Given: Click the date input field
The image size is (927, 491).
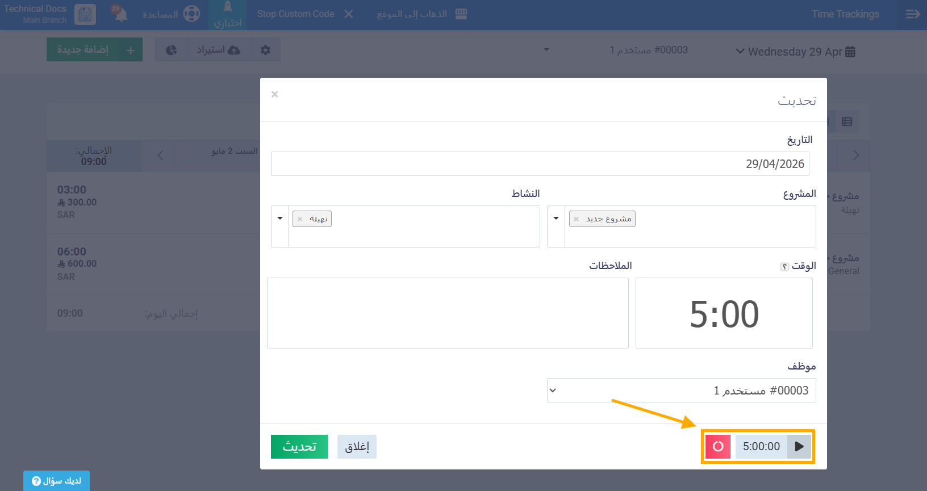Looking at the screenshot, I should (x=540, y=164).
